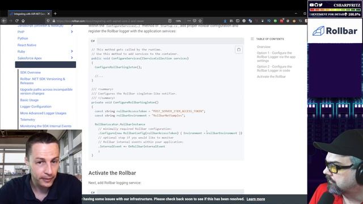Select the Integrating with ASP.NET Core tab
This screenshot has width=363, height=204.
[30, 14]
